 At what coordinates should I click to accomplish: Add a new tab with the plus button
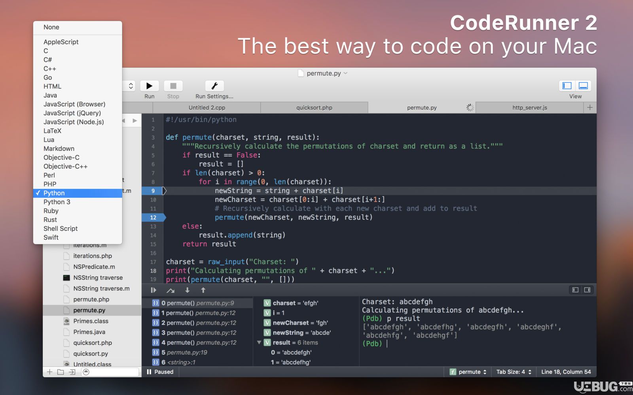click(x=590, y=107)
